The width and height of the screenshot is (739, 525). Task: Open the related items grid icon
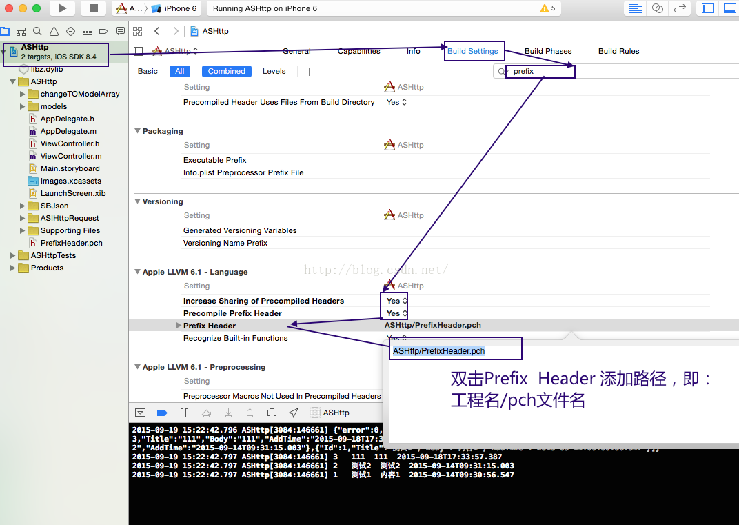click(x=138, y=31)
